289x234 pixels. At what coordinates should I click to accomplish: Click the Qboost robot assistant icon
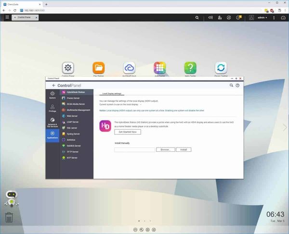[12, 198]
